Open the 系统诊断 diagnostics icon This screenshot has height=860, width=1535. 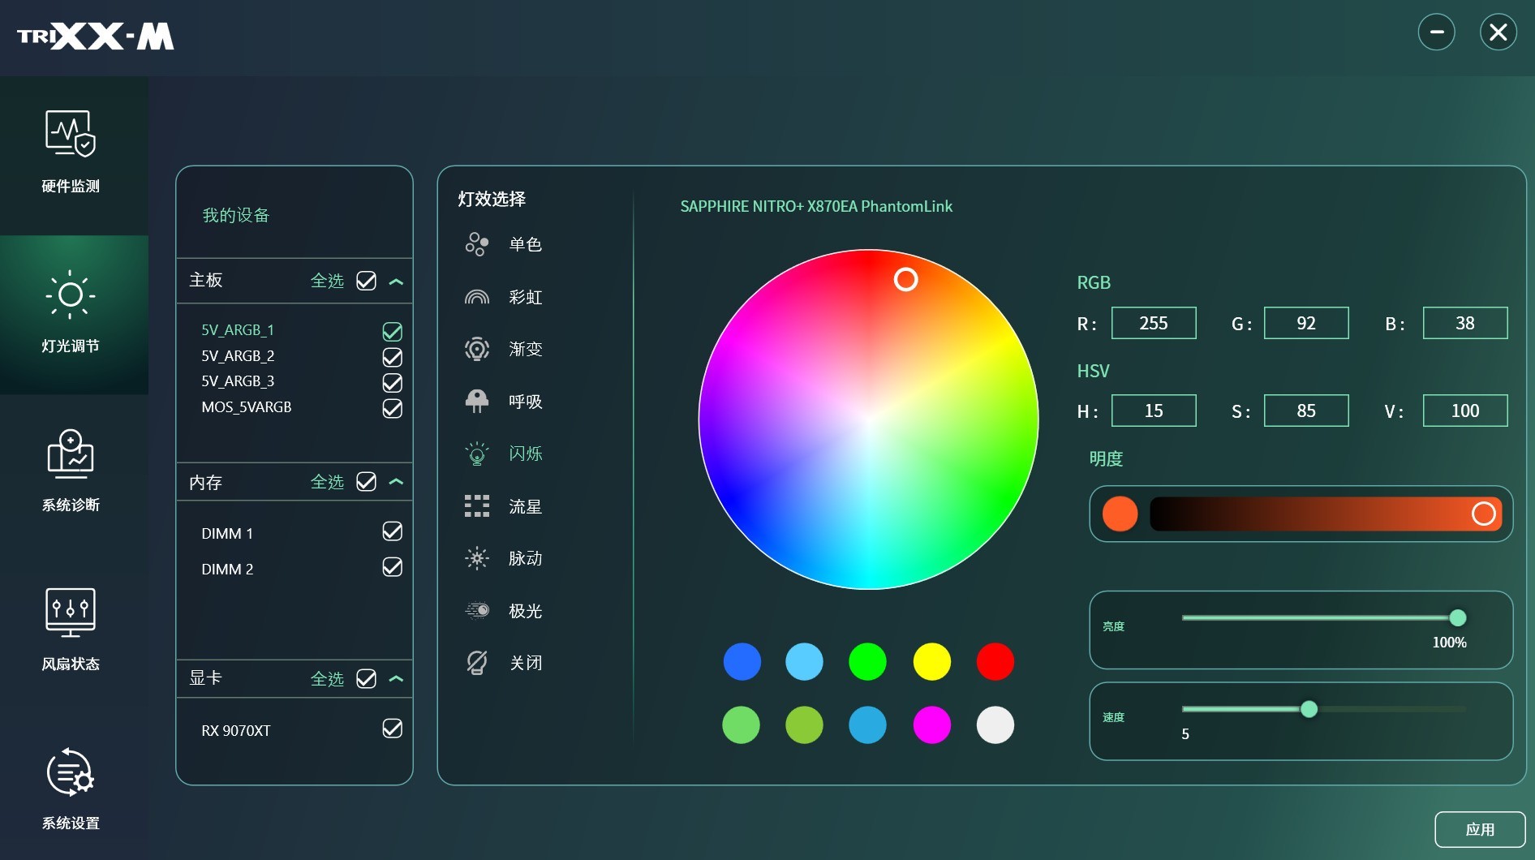71,453
